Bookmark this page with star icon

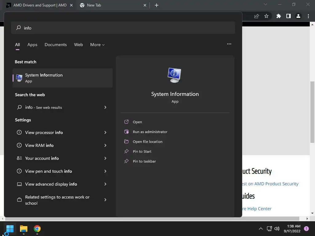coord(266,16)
